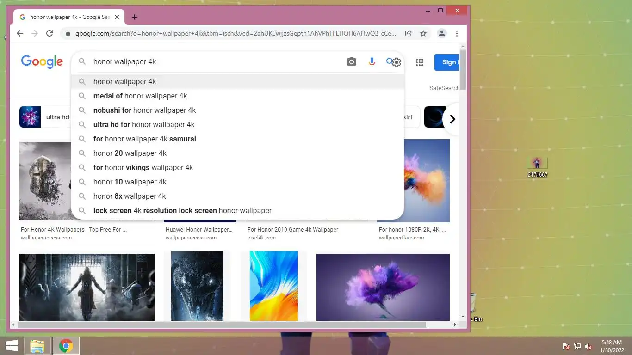Open 'For honor 1080P, 2K, 4K' result title
This screenshot has height=355, width=632.
tap(412, 230)
